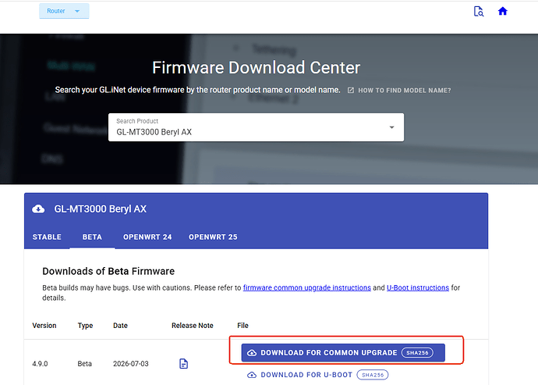Go to the home page icon
The width and height of the screenshot is (538, 385).
pyautogui.click(x=502, y=12)
